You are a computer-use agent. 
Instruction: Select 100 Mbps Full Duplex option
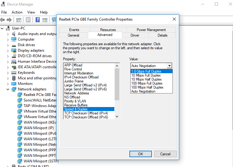click(x=152, y=83)
